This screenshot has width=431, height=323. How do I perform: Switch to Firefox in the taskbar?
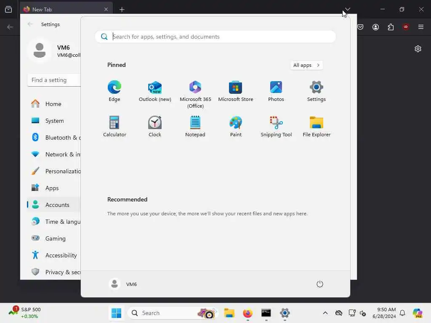(x=247, y=313)
